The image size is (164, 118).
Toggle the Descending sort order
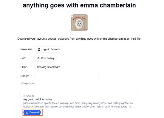click(46, 58)
